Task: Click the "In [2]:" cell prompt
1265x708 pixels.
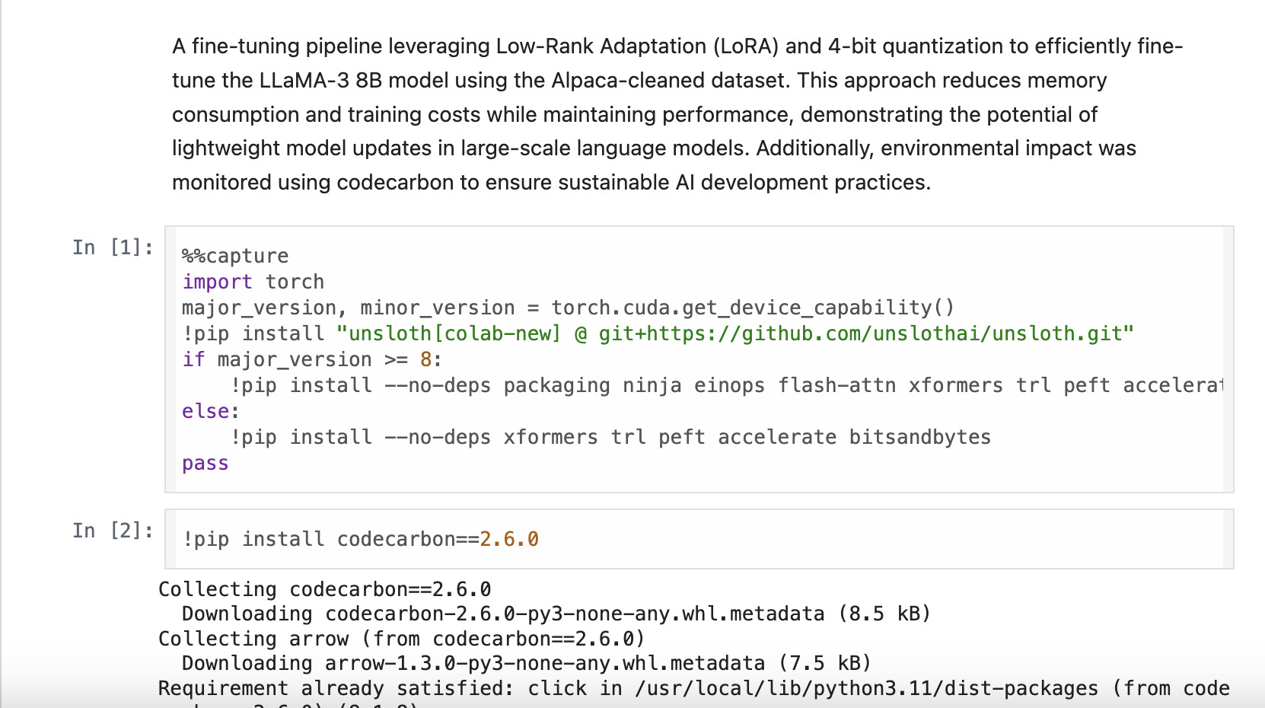Action: (113, 531)
